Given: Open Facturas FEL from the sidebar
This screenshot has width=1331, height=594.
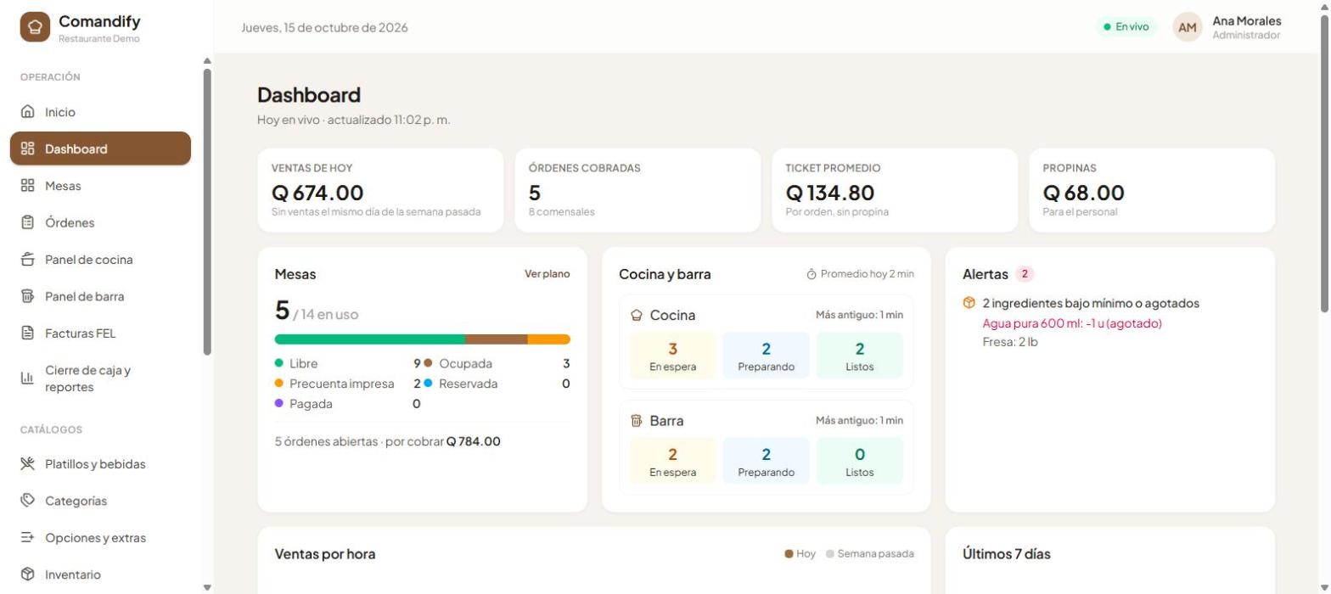Looking at the screenshot, I should tap(100, 333).
